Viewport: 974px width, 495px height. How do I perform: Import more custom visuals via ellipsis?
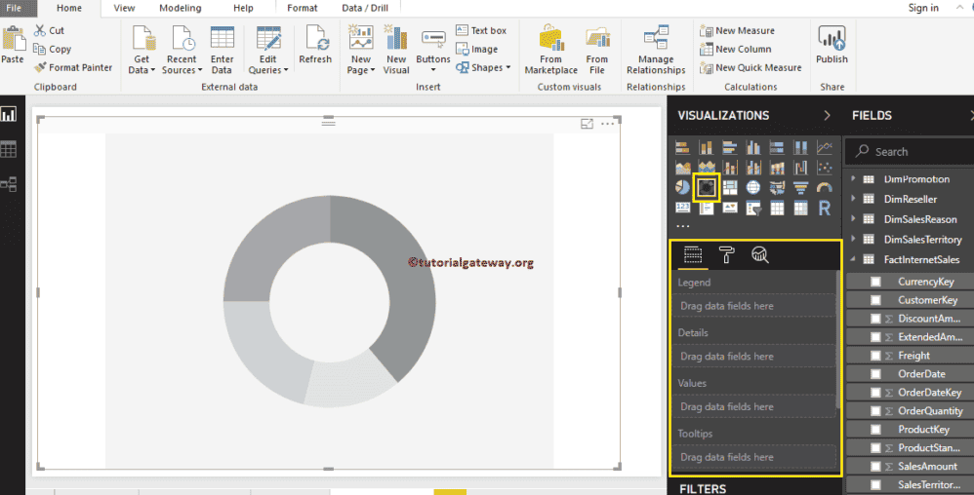tap(682, 226)
